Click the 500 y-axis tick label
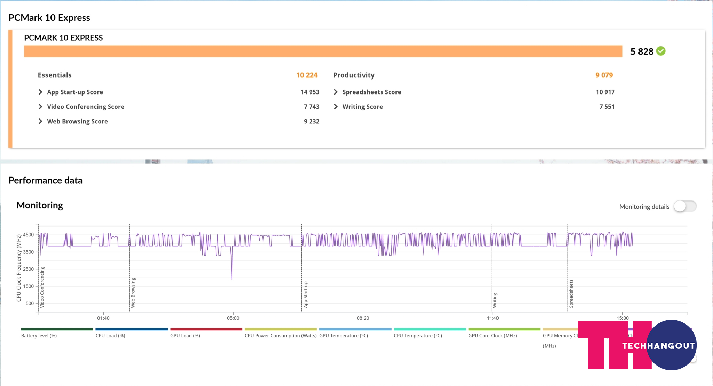Image resolution: width=713 pixels, height=386 pixels. (x=30, y=303)
